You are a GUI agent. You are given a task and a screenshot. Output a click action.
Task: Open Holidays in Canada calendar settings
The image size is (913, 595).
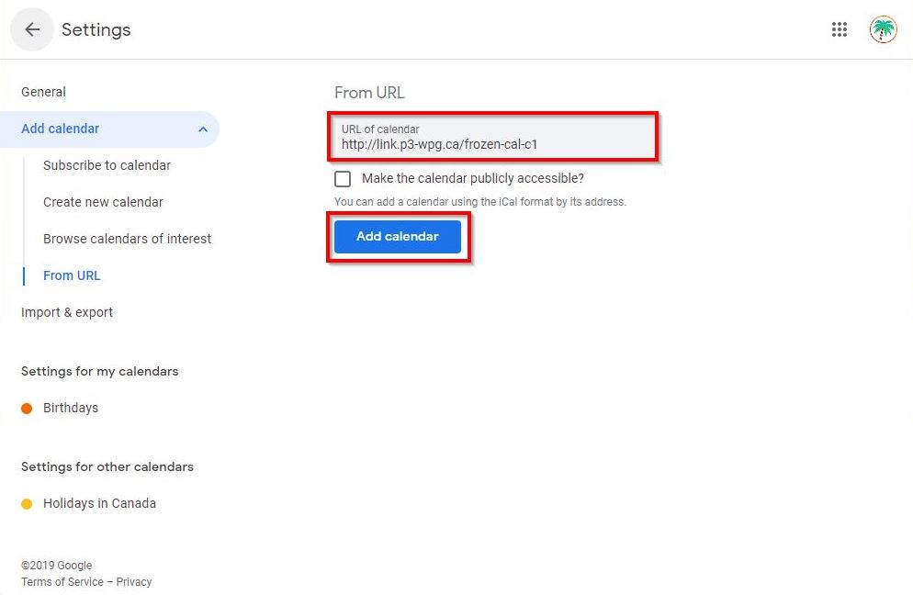coord(99,503)
